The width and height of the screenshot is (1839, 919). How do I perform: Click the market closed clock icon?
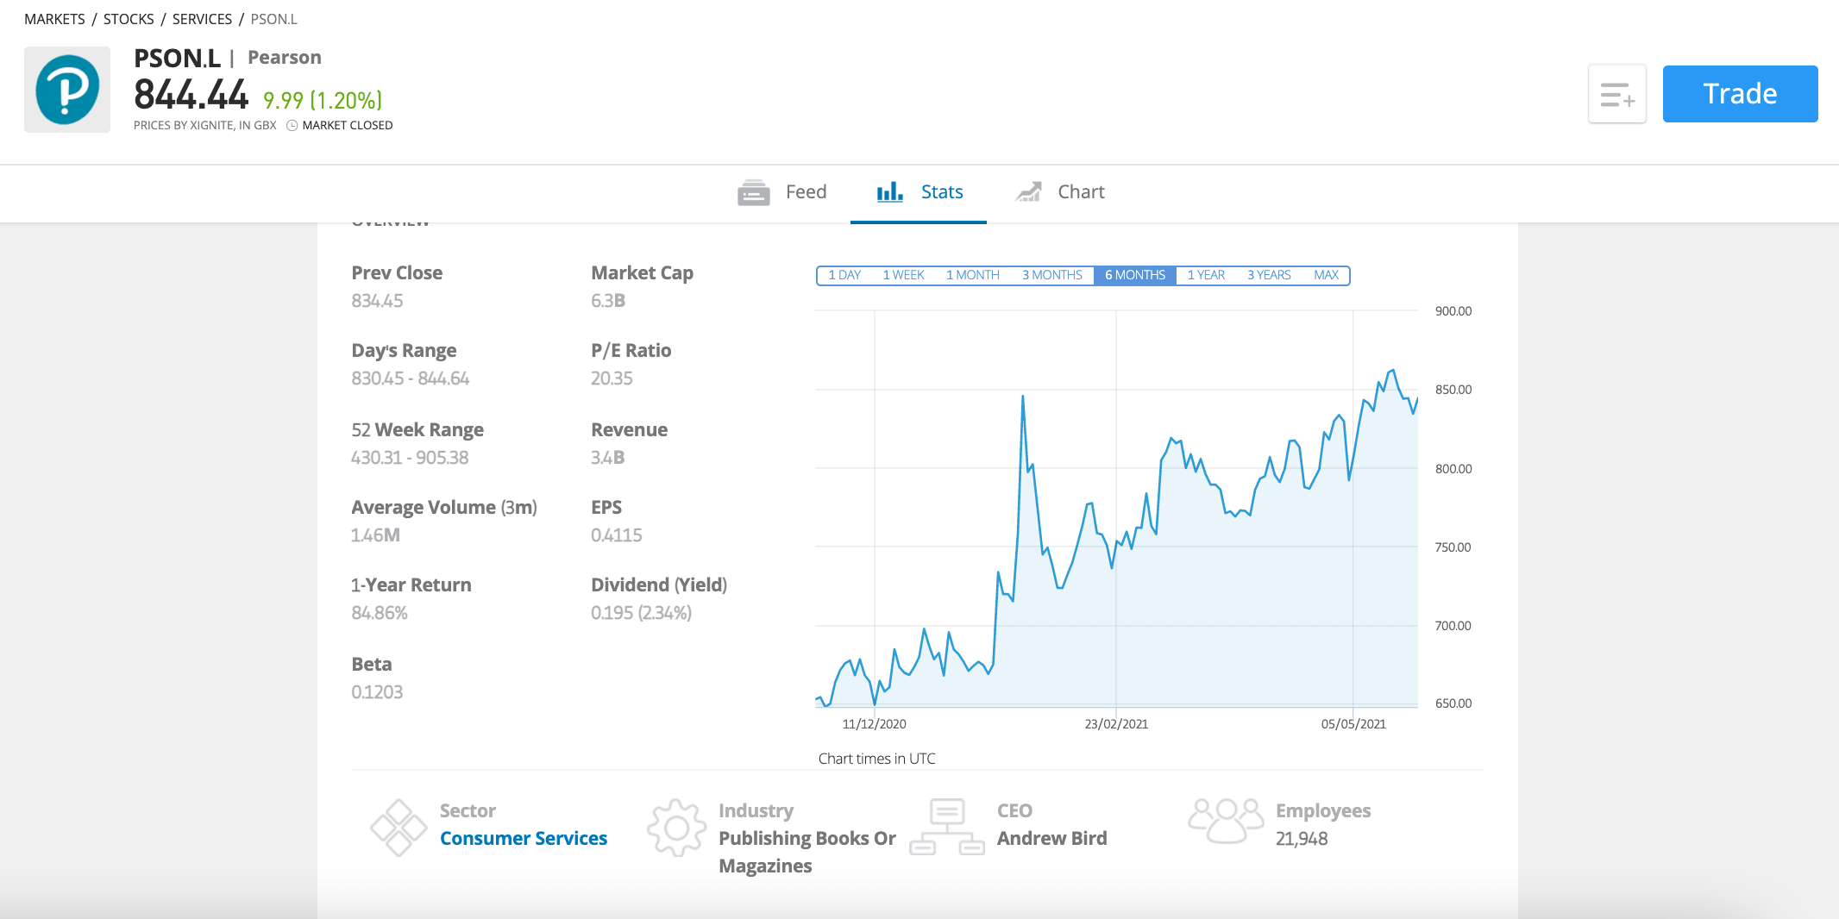[292, 126]
